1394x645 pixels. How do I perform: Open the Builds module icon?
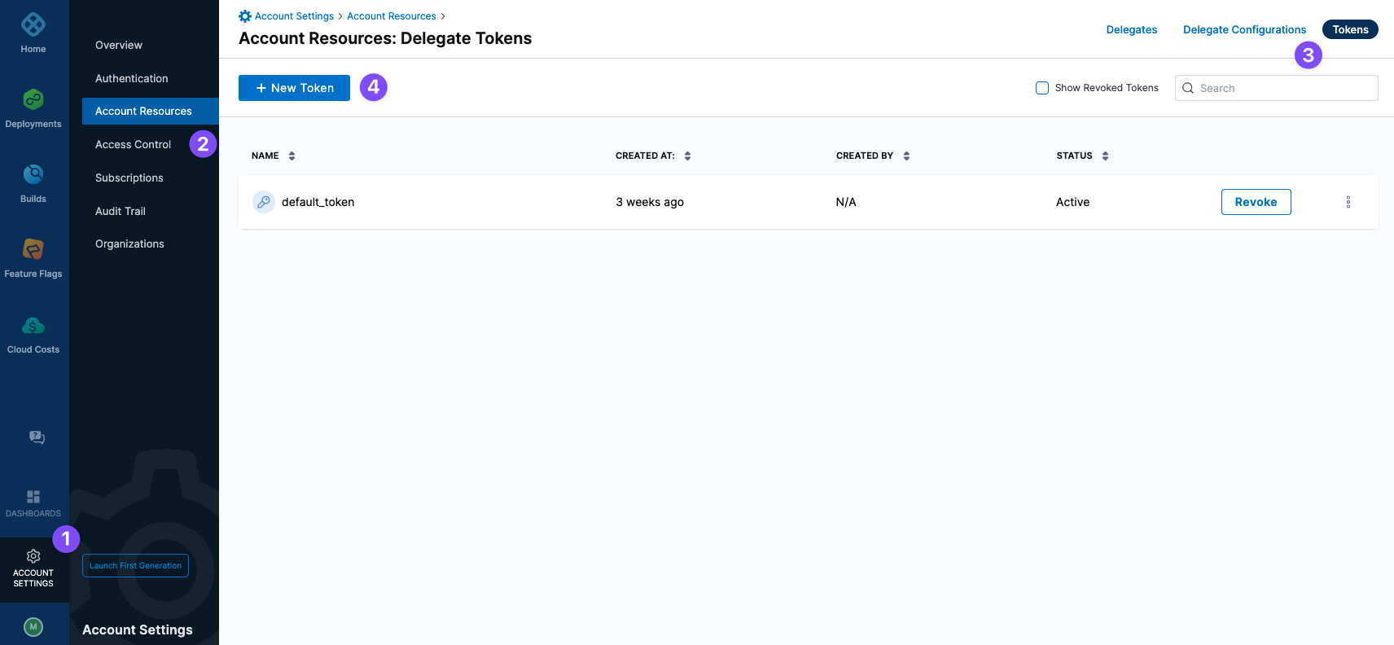[x=33, y=174]
